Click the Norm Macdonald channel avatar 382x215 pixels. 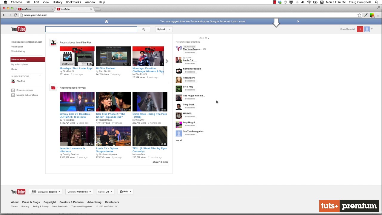point(179,71)
